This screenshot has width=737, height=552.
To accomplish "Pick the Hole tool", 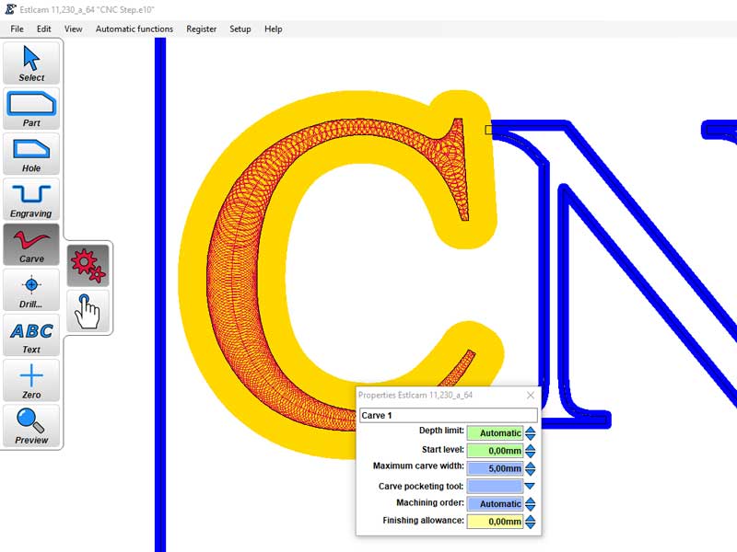I will point(31,154).
